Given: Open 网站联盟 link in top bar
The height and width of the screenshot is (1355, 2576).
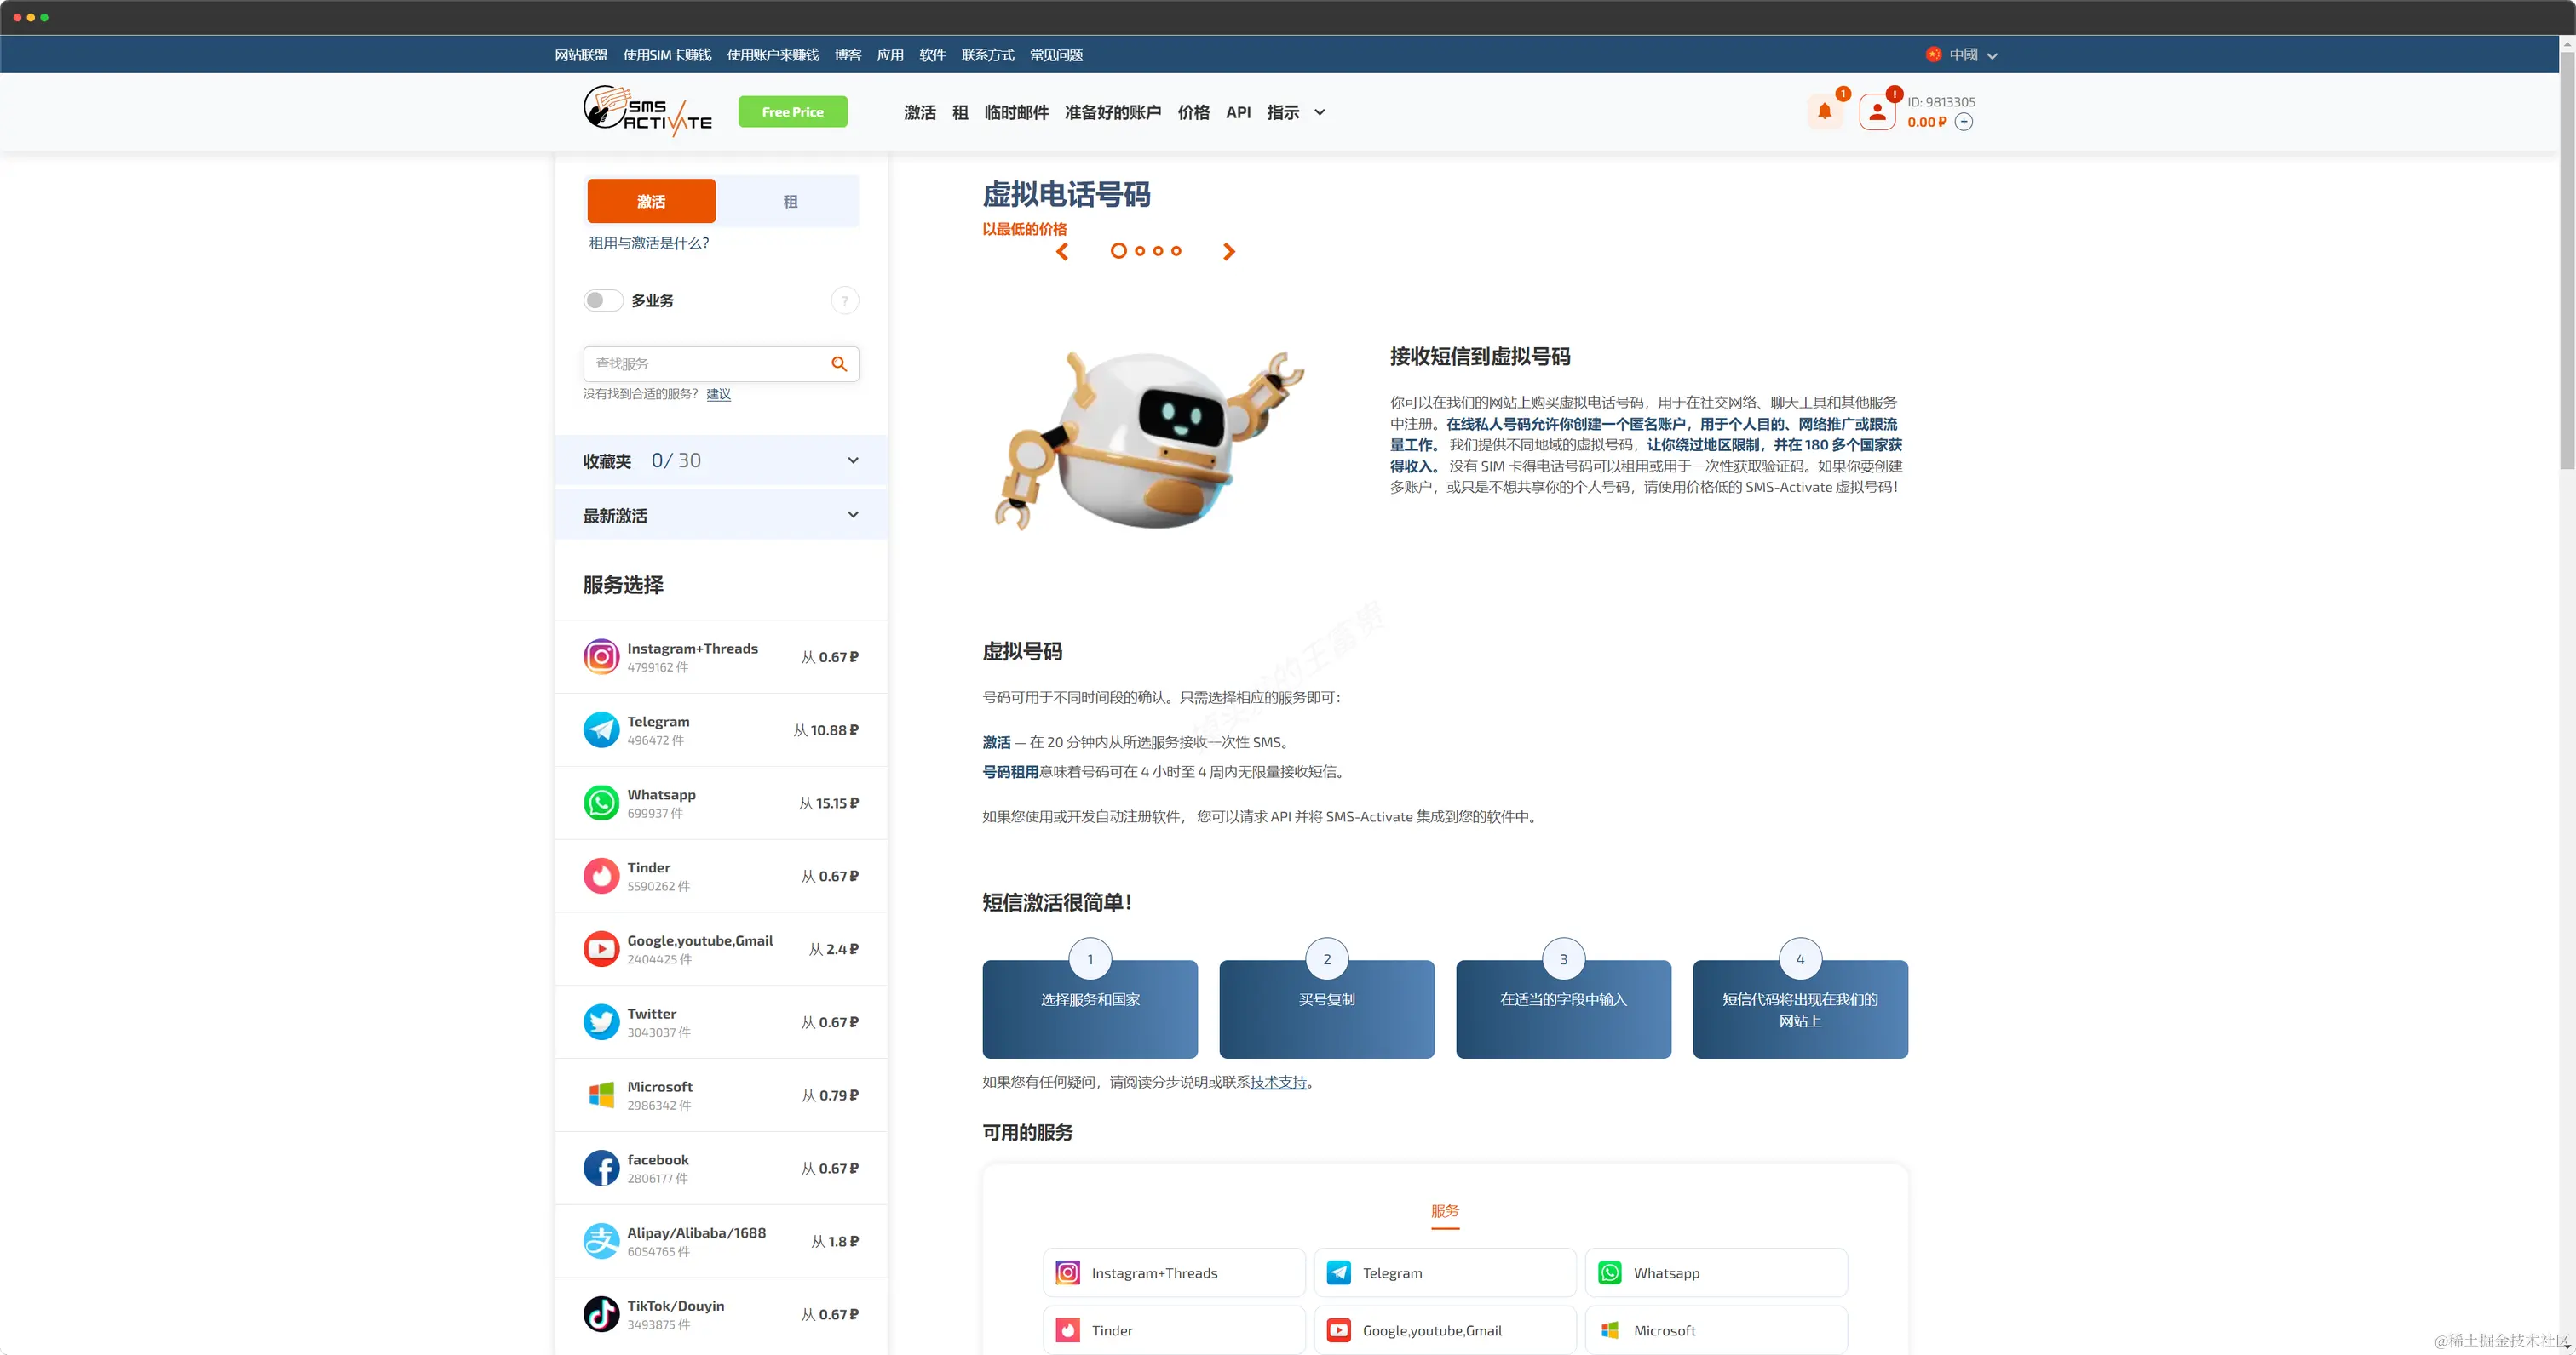Looking at the screenshot, I should 581,55.
